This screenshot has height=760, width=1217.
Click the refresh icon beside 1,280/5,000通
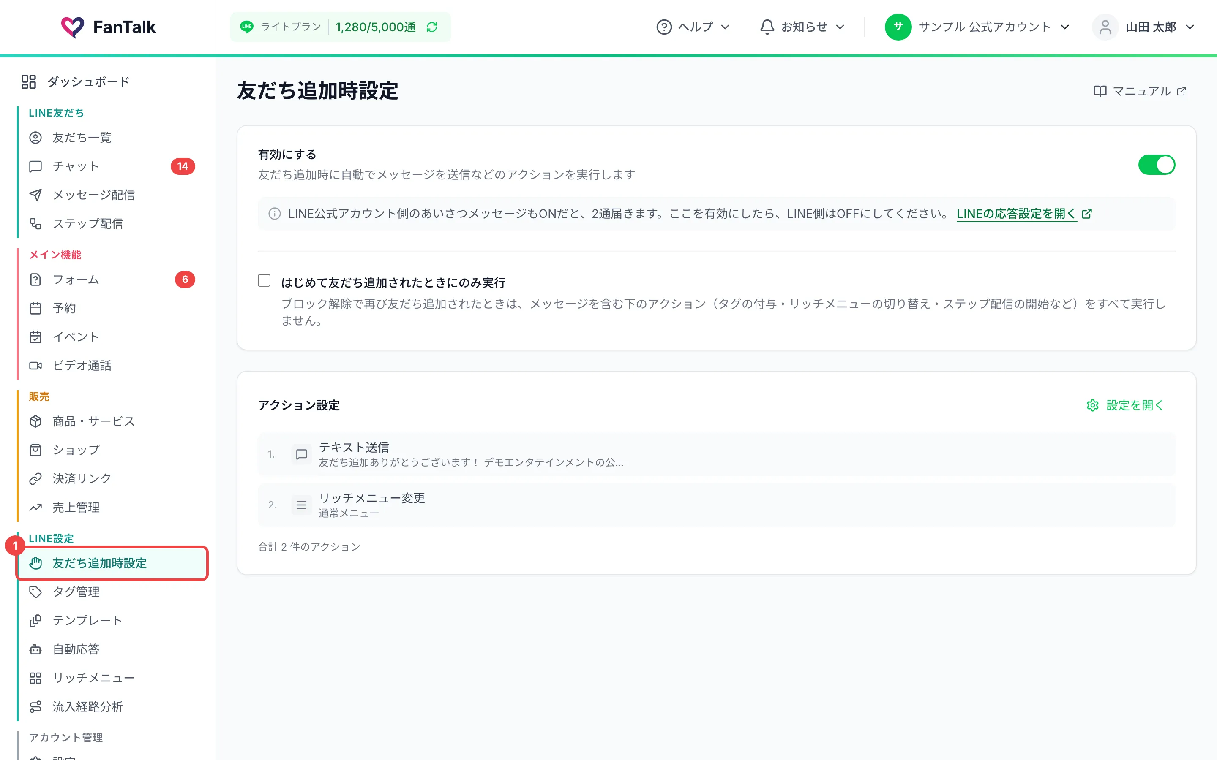click(x=432, y=27)
